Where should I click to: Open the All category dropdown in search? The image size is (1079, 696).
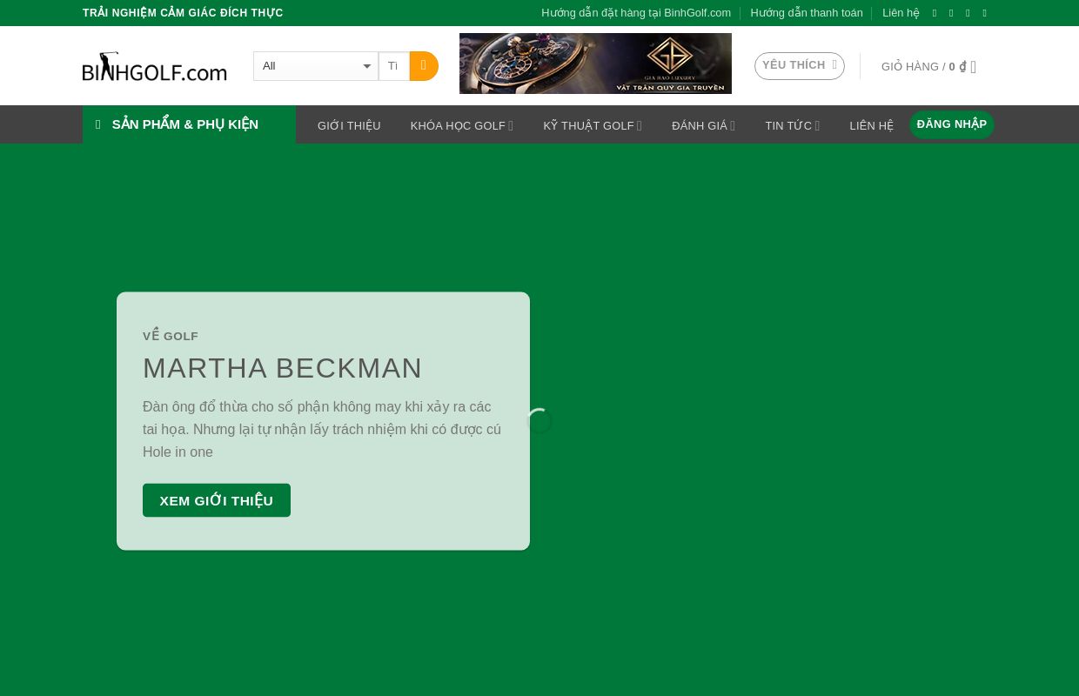(316, 66)
